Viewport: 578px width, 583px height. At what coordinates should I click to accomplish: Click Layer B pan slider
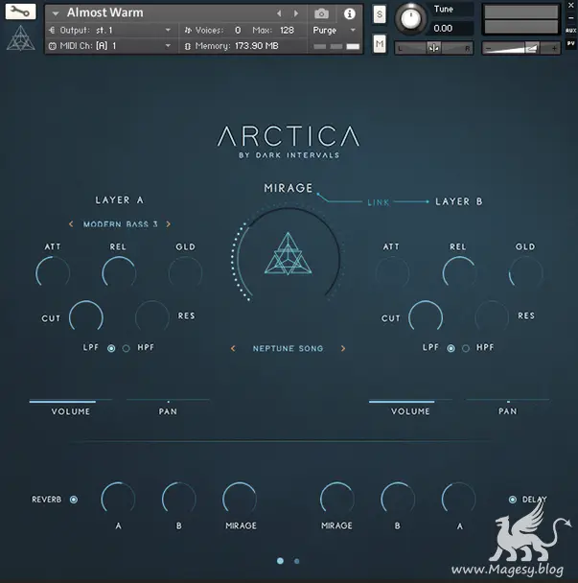click(508, 401)
